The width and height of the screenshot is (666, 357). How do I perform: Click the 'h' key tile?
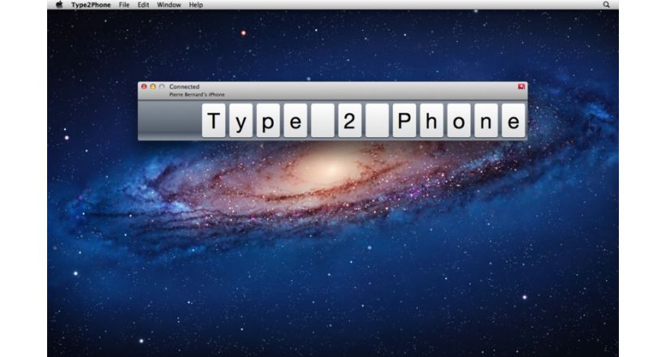pos(431,121)
